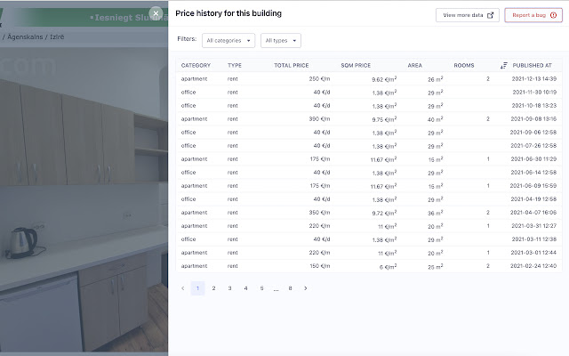The height and width of the screenshot is (356, 569).
Task: Click Izīrē breadcrumb on background page
Action: coord(57,37)
